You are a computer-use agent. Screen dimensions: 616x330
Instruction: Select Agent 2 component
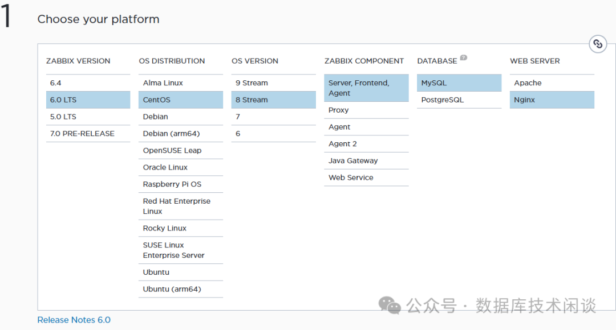pyautogui.click(x=366, y=144)
